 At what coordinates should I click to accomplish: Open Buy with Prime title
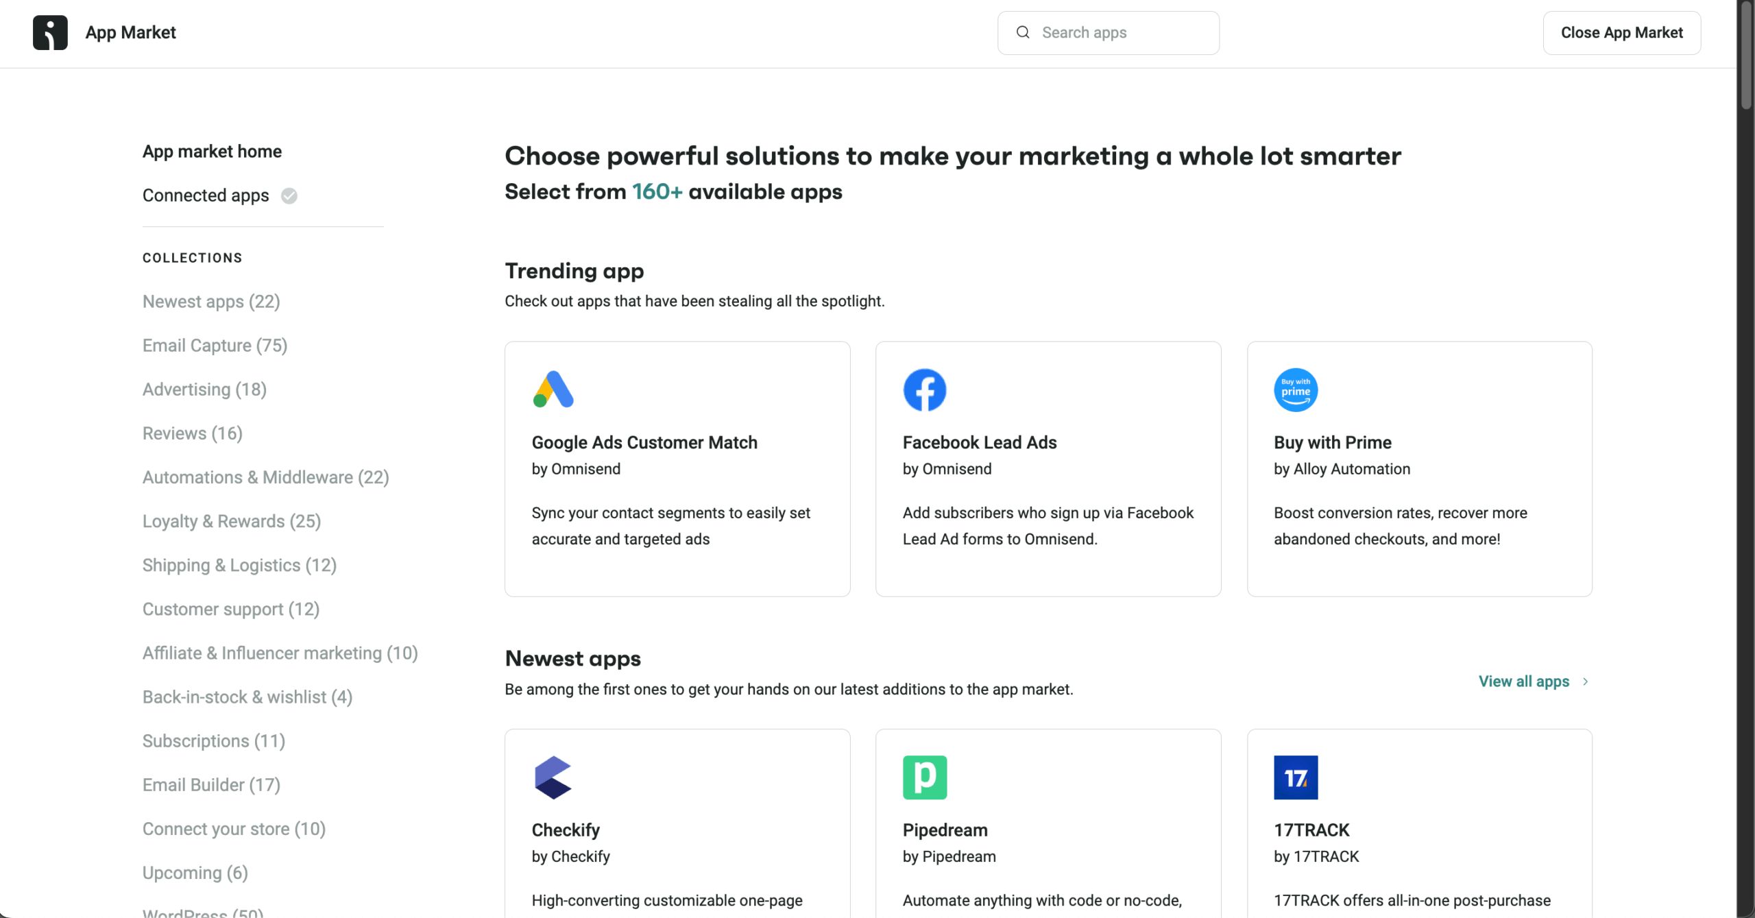pyautogui.click(x=1333, y=443)
